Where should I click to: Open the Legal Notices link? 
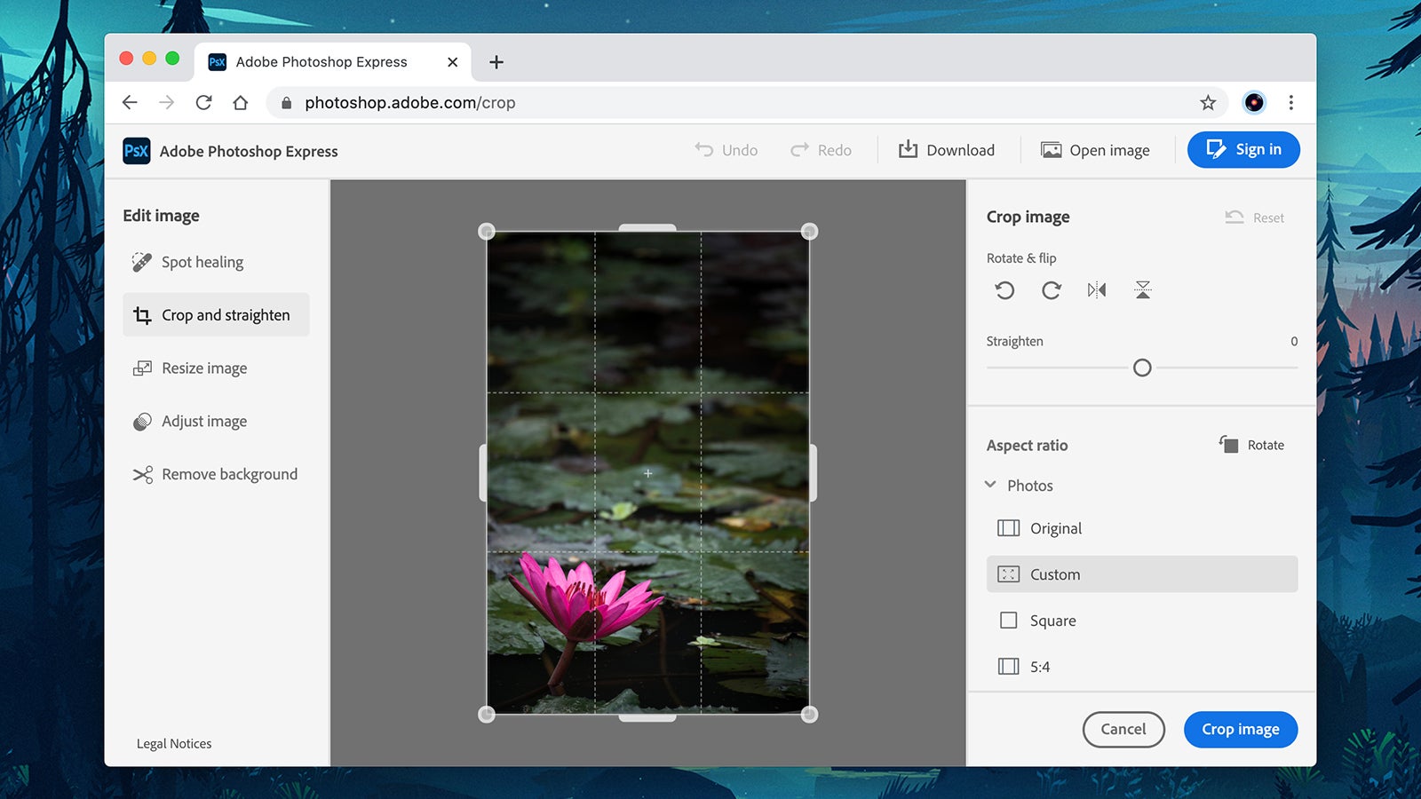coord(174,743)
